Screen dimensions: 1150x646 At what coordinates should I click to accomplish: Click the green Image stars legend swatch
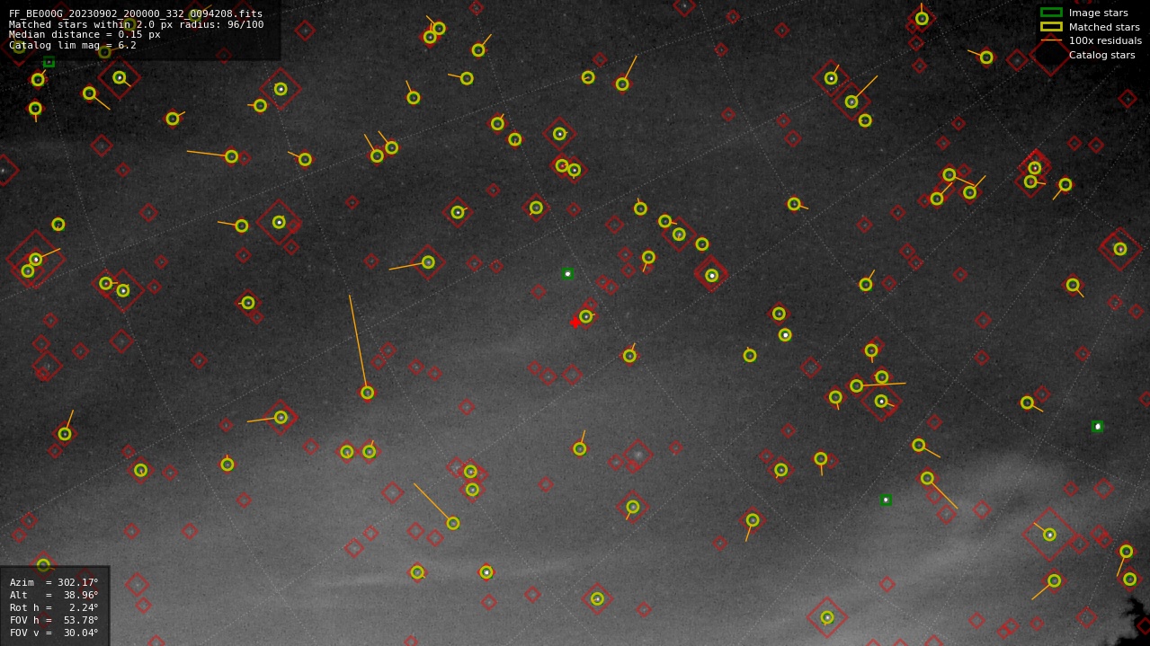(x=1051, y=13)
